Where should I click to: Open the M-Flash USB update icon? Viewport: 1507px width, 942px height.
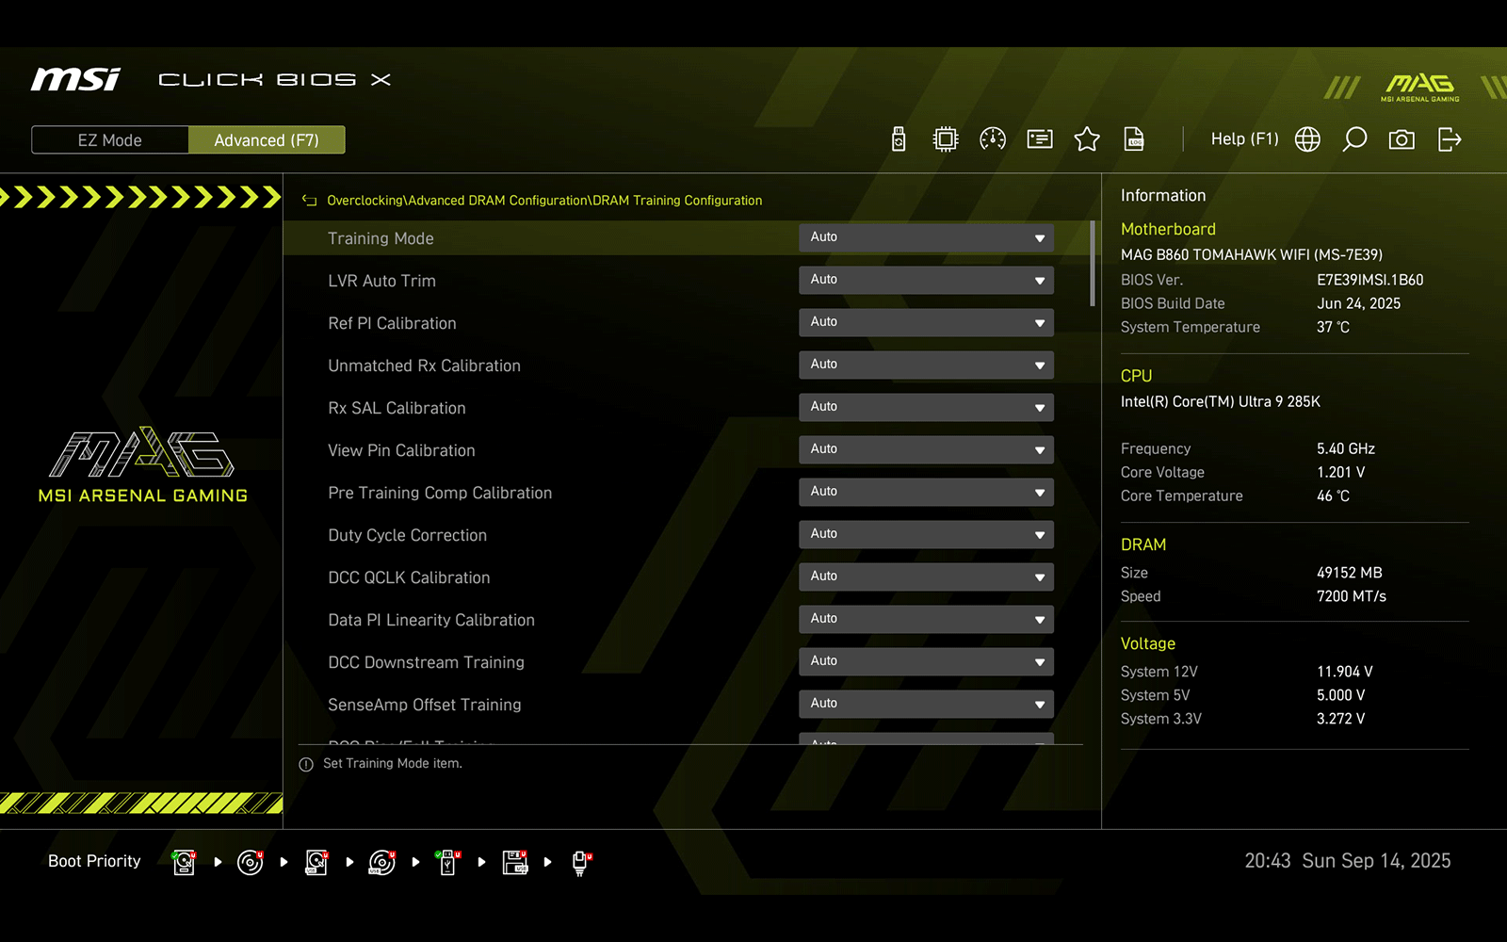point(899,139)
